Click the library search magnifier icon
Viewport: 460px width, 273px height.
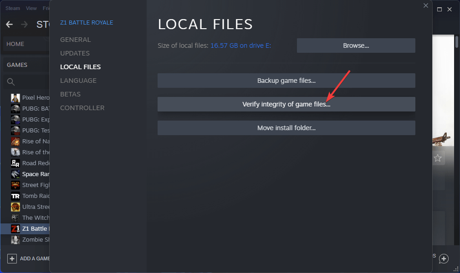(x=11, y=82)
